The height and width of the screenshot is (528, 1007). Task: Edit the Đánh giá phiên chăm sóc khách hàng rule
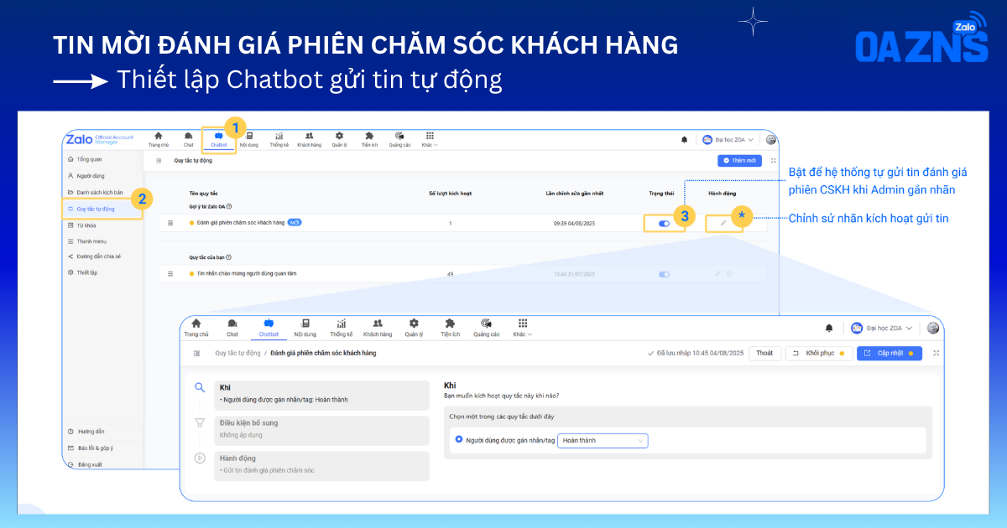point(723,224)
